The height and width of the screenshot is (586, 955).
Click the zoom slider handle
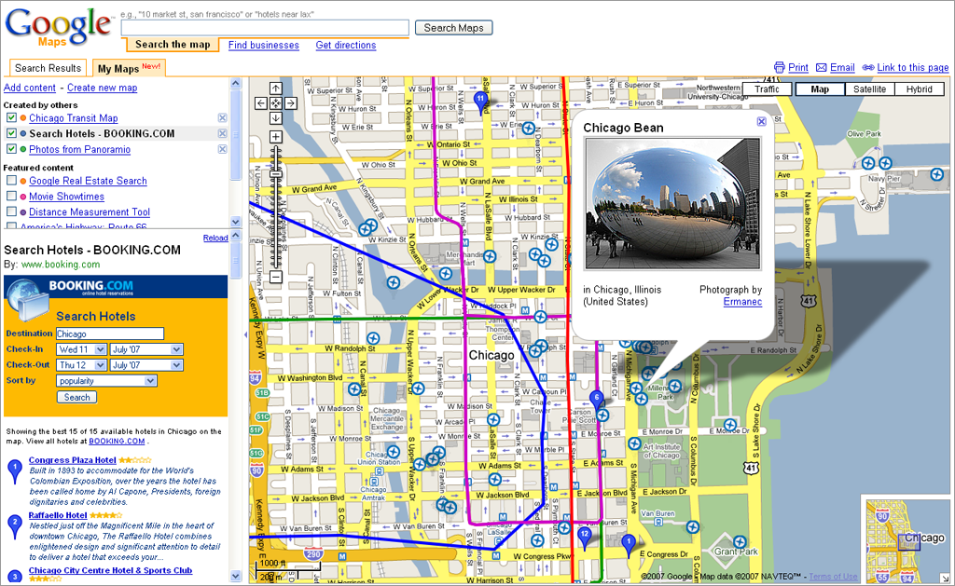coord(276,174)
